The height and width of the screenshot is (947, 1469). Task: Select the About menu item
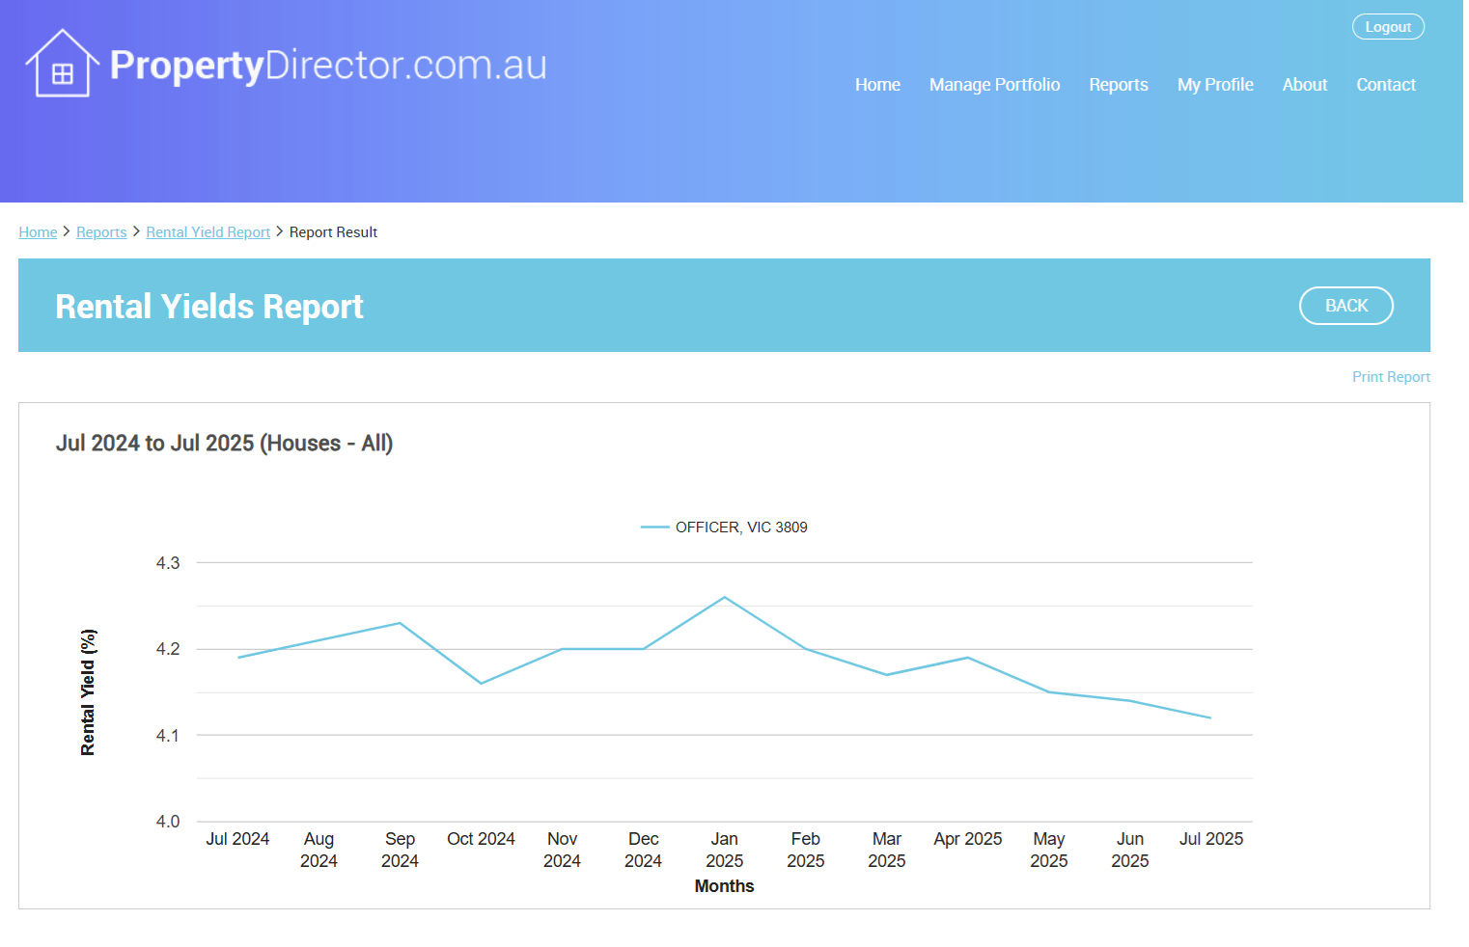(1304, 85)
